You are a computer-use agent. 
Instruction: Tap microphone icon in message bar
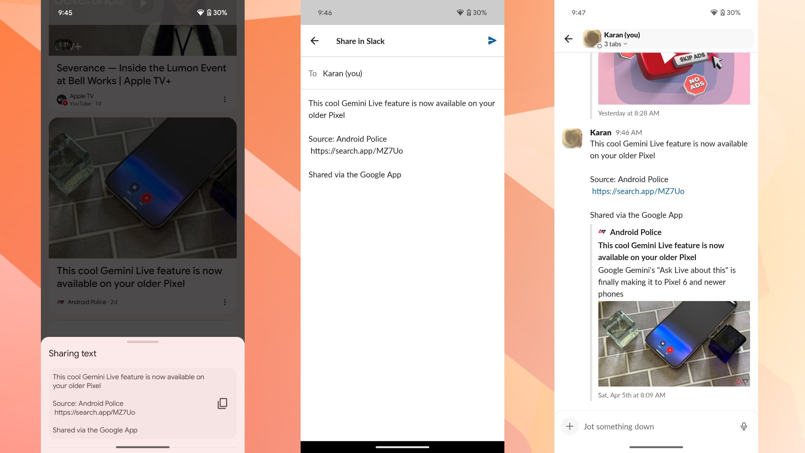tap(743, 426)
